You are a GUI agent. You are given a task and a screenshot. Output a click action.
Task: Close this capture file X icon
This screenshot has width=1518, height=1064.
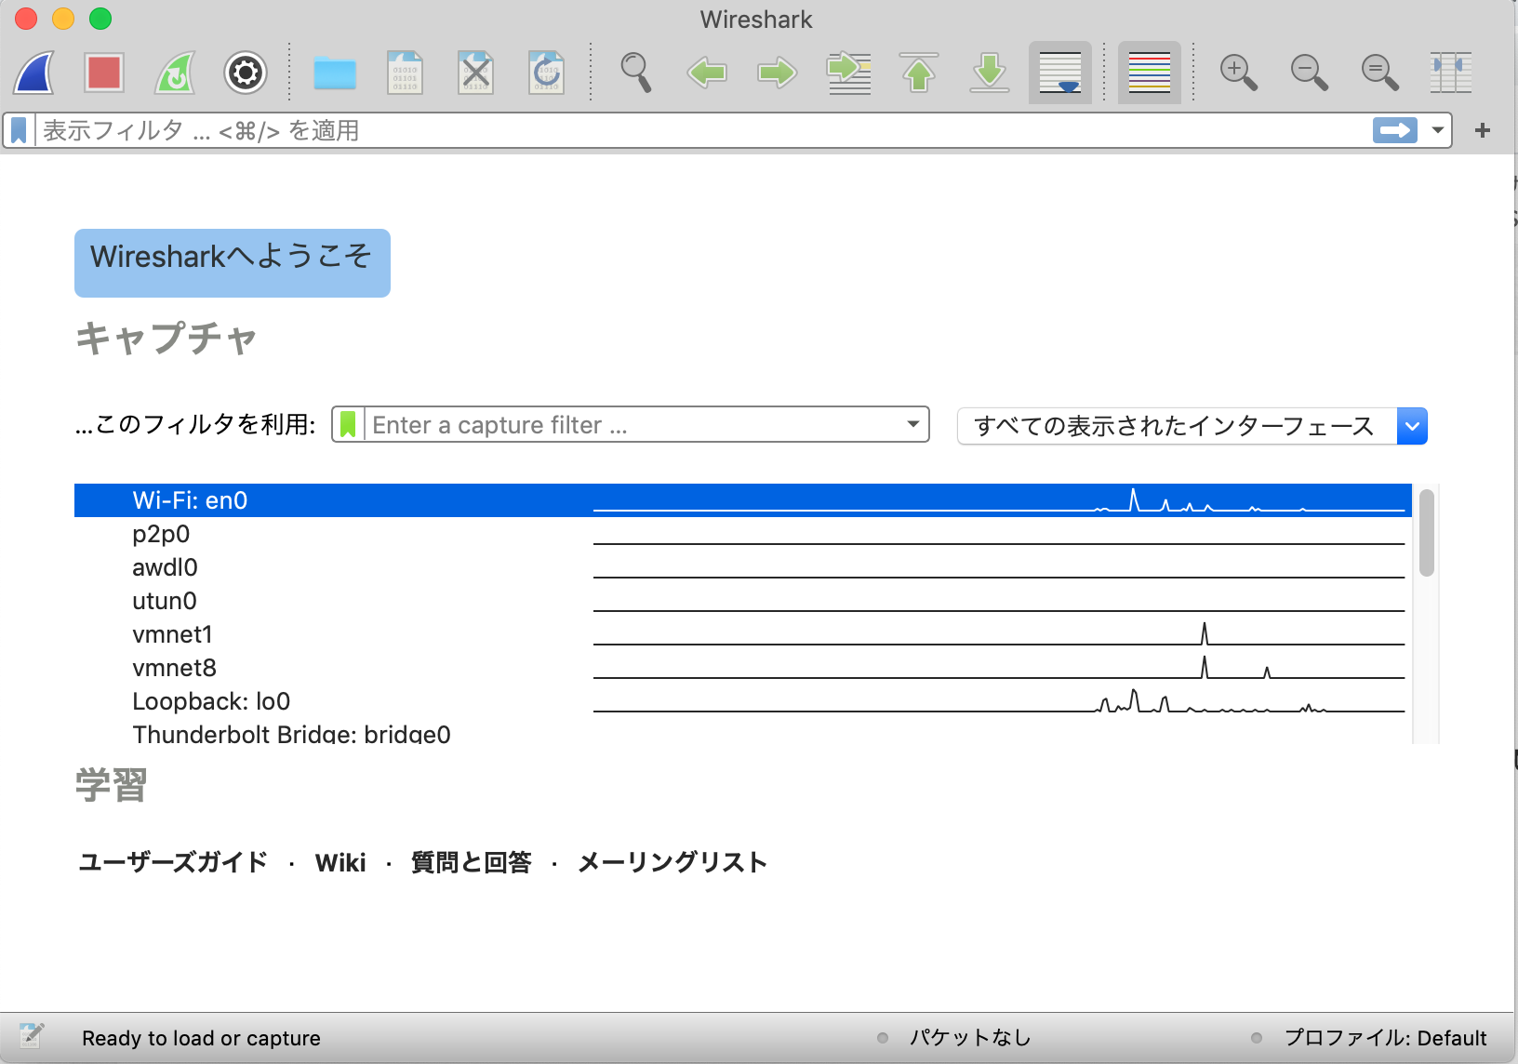click(x=475, y=73)
